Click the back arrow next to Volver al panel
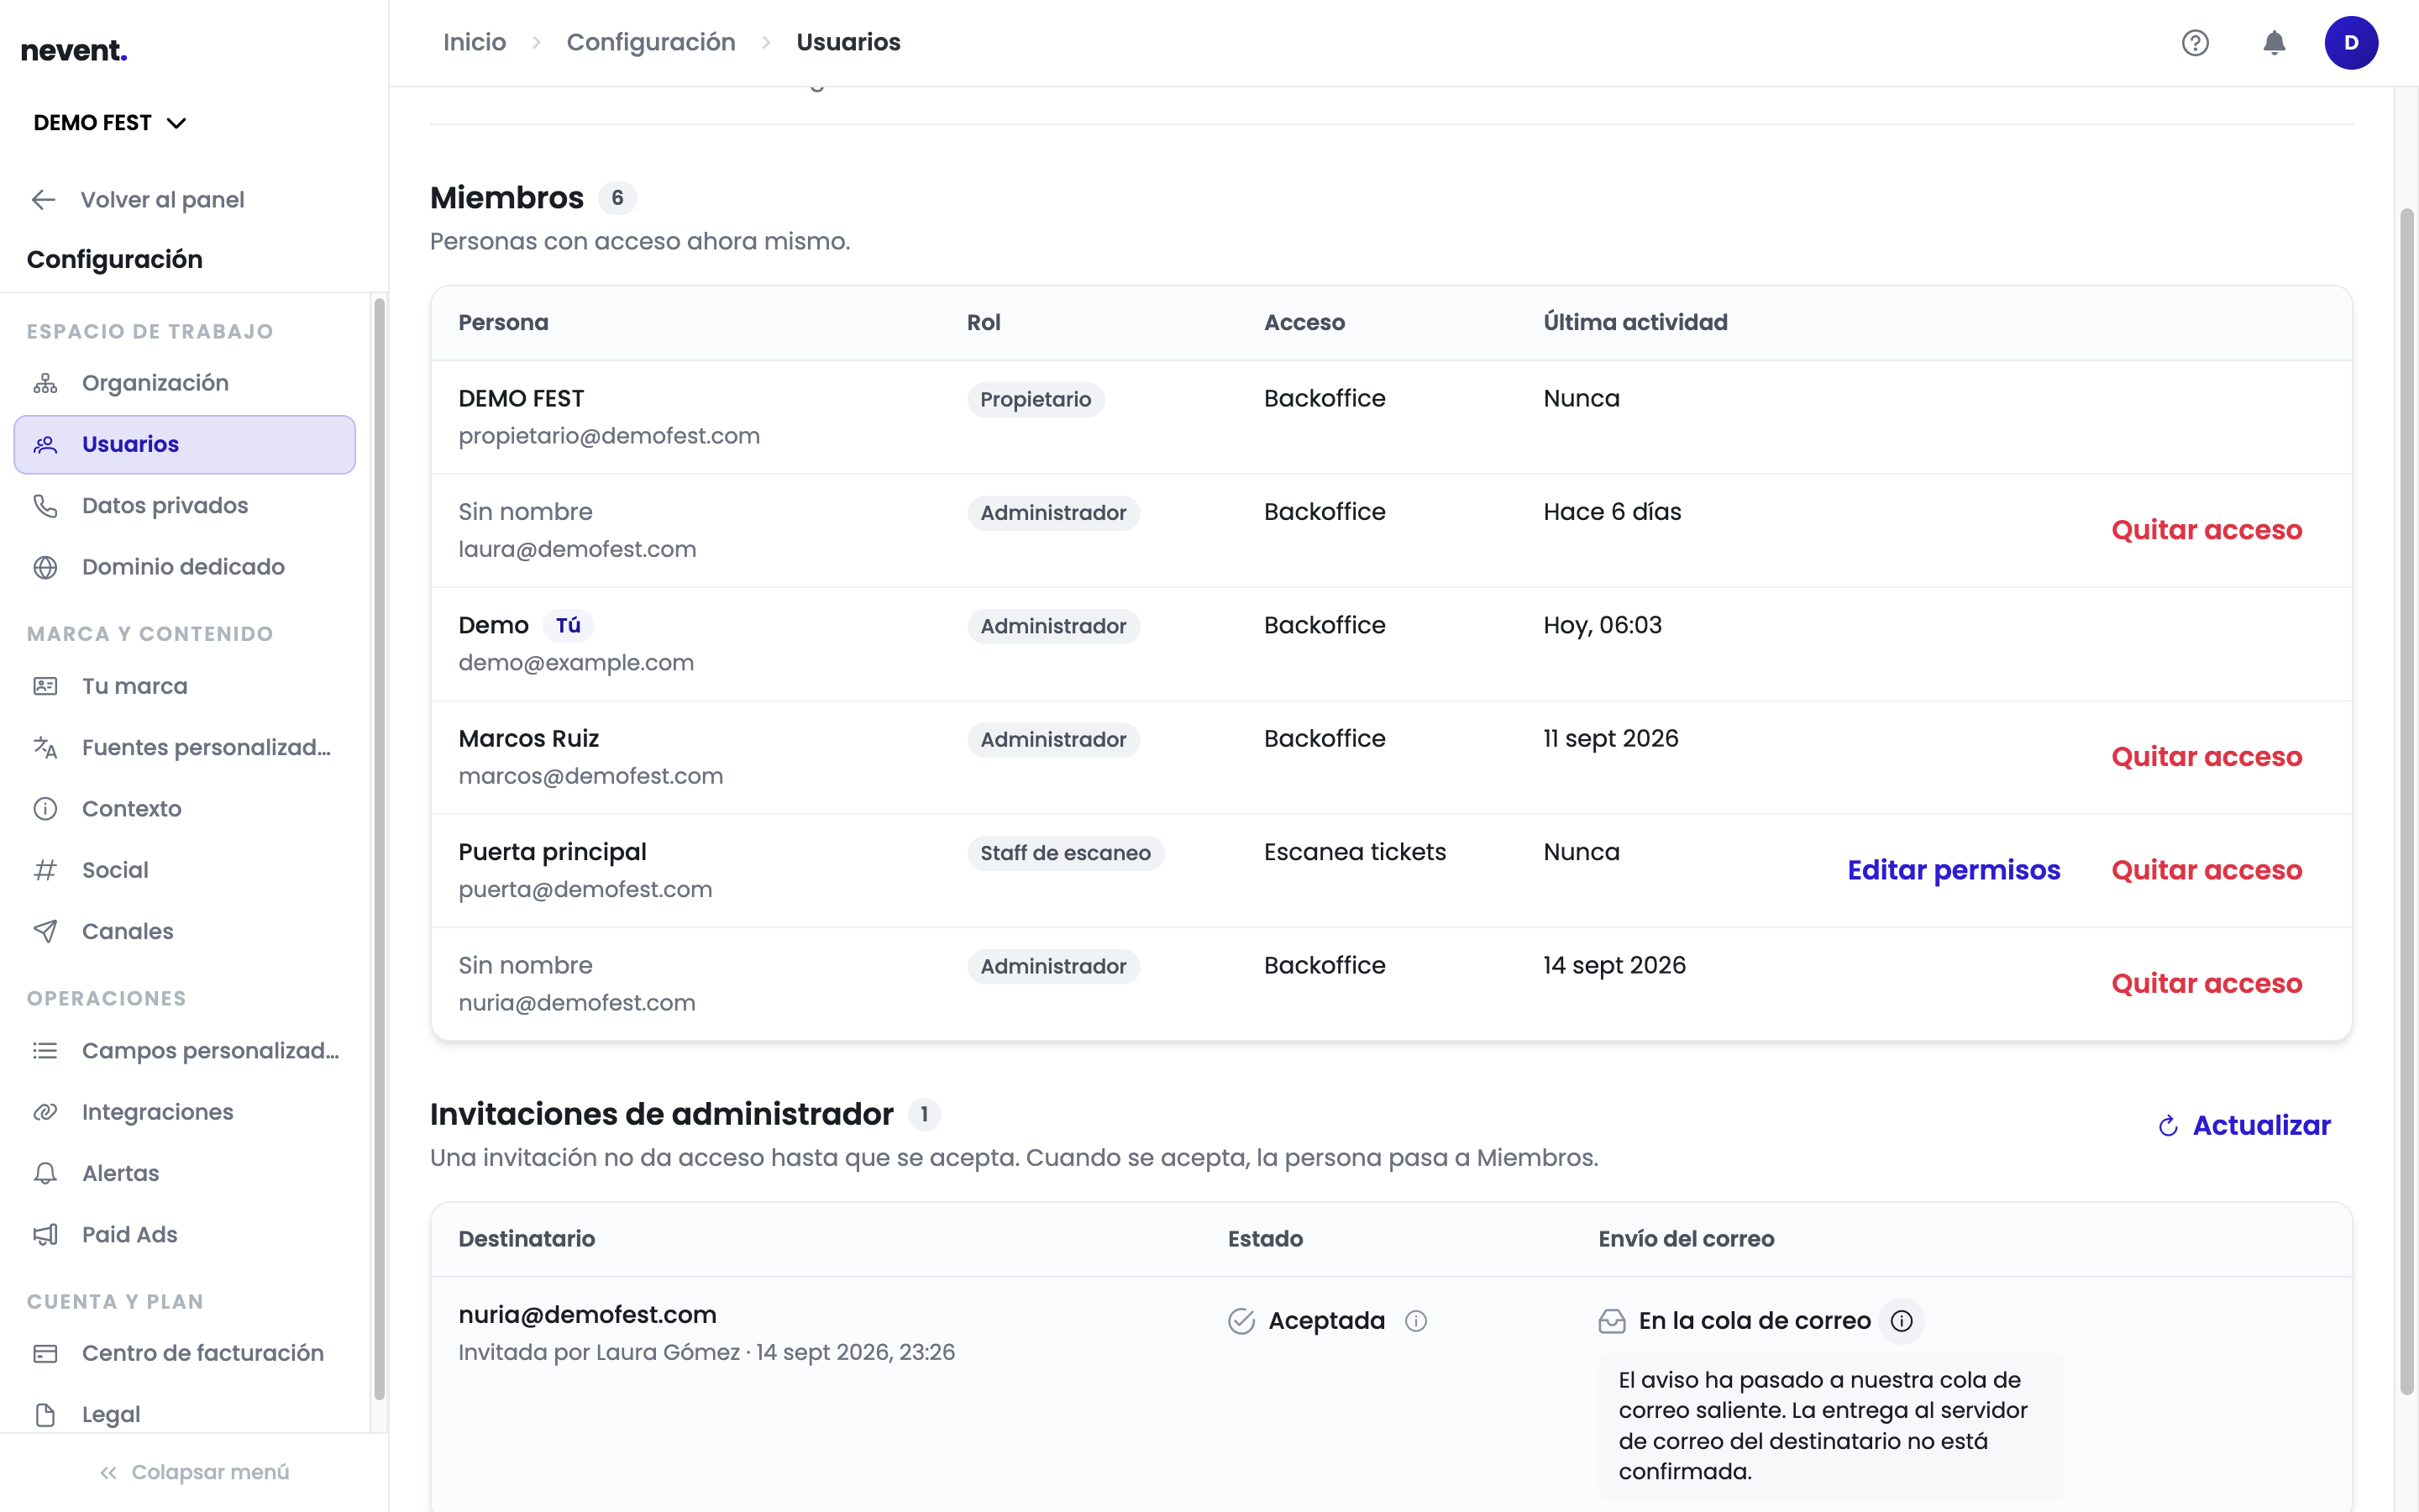This screenshot has height=1512, width=2419. pos(44,199)
